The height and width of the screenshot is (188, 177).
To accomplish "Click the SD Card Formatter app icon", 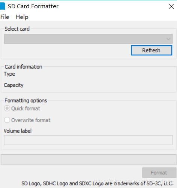I will [x=3, y=6].
